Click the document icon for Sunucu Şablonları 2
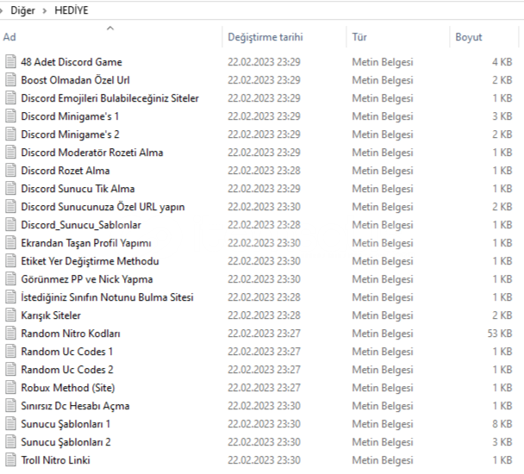This screenshot has width=524, height=474. [x=10, y=442]
